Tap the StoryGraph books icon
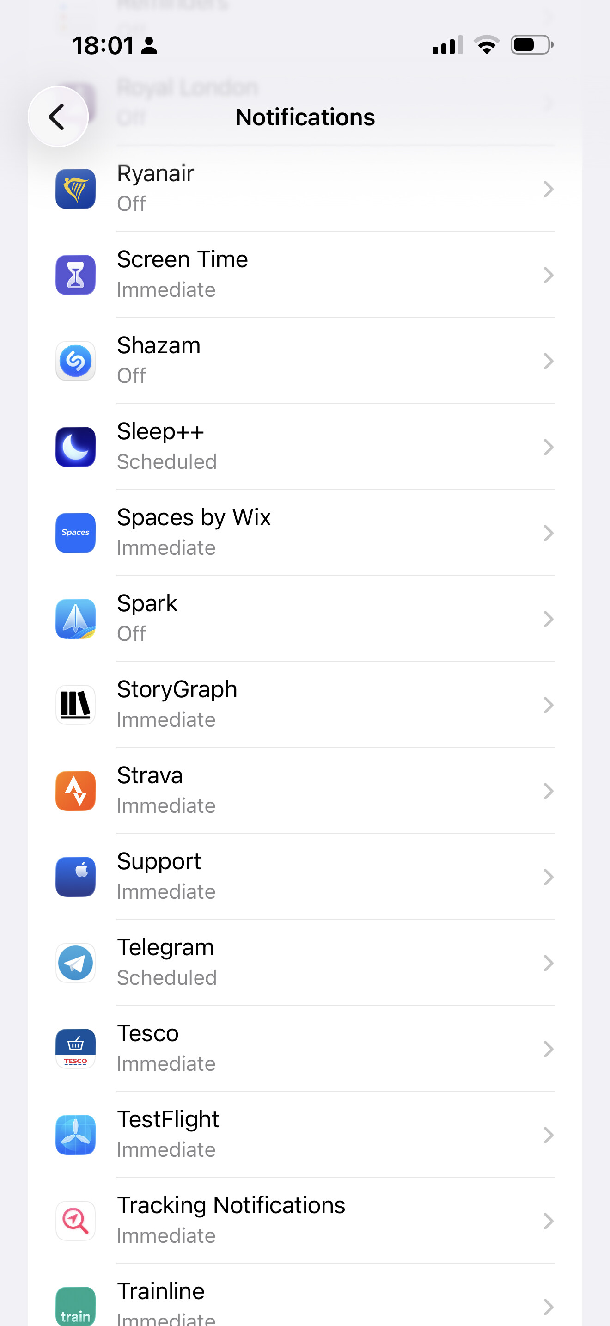Image resolution: width=610 pixels, height=1326 pixels. coord(76,705)
